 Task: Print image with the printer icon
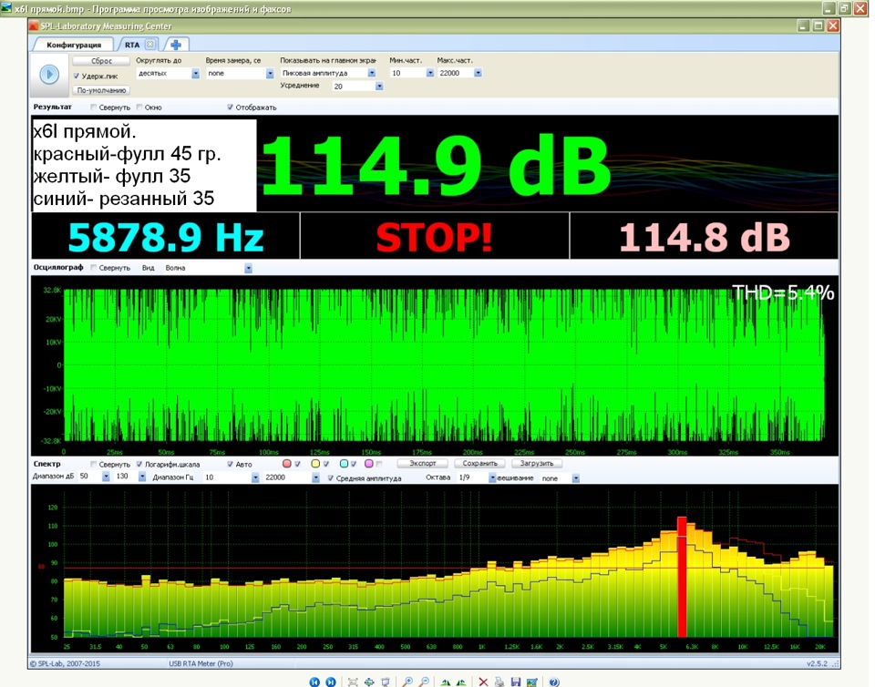(499, 682)
